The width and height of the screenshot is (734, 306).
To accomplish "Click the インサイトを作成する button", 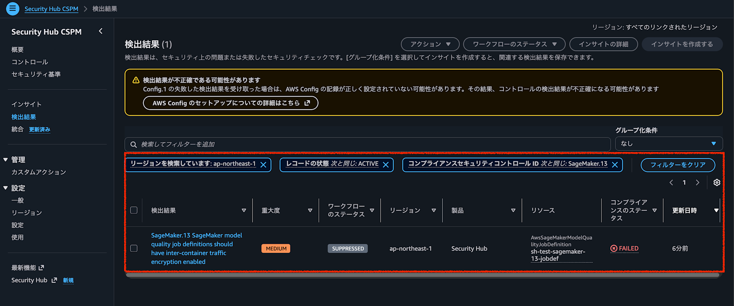I will pyautogui.click(x=682, y=44).
